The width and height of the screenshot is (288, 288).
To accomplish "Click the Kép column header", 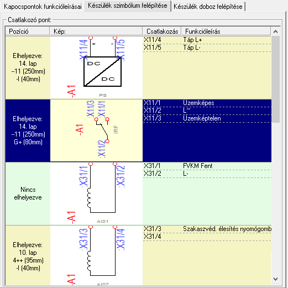I will click(96, 32).
